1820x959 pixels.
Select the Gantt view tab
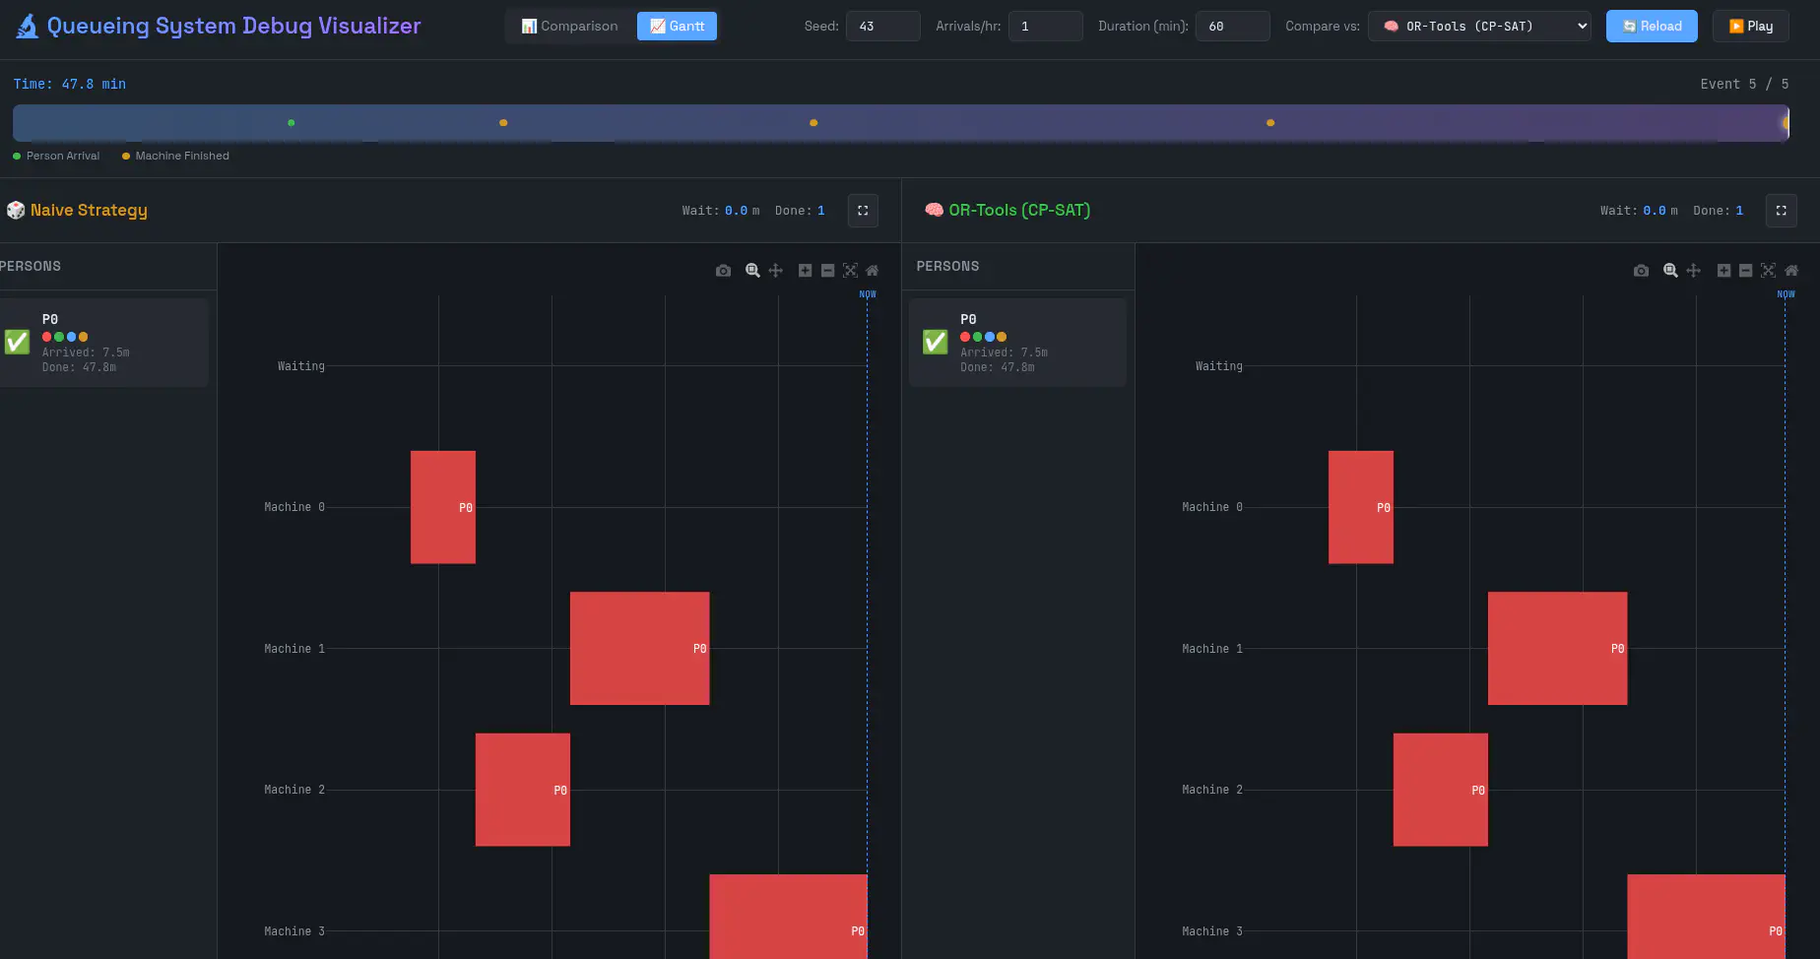tap(677, 27)
